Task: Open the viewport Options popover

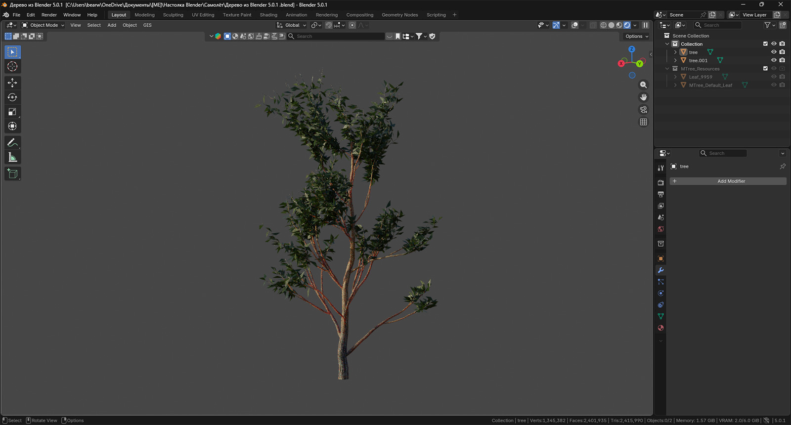Action: (x=637, y=36)
